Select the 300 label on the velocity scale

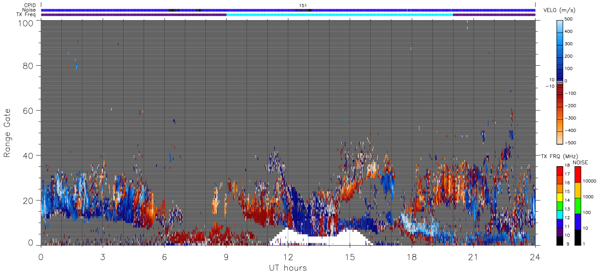[569, 44]
